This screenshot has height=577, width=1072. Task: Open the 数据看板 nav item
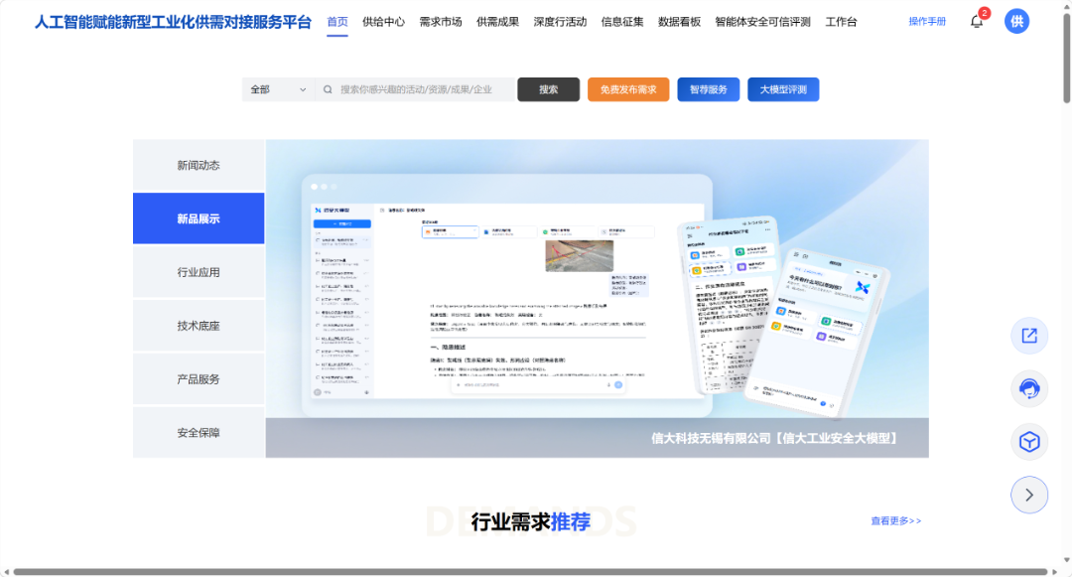pos(679,22)
